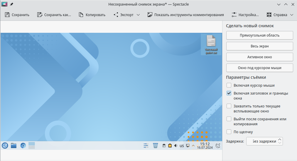This screenshot has width=297, height=161.
Task: Click the pin icon in the title bar
Action: (11, 5)
